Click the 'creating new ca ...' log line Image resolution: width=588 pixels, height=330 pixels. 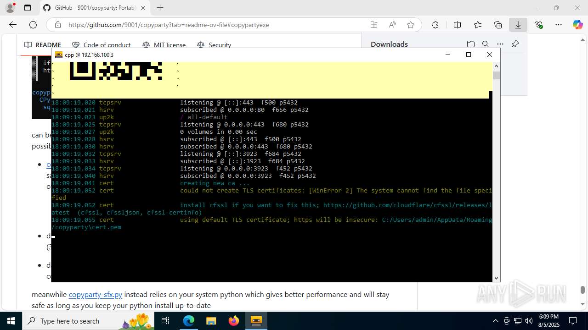[x=215, y=183]
